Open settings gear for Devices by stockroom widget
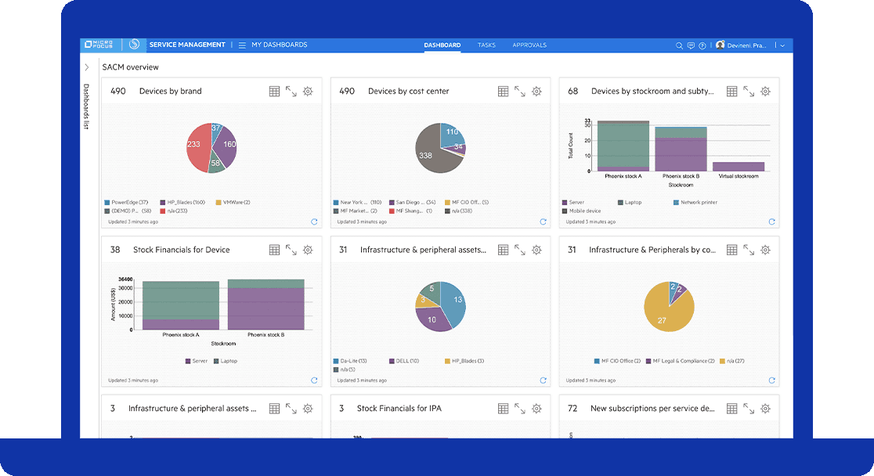 (766, 92)
